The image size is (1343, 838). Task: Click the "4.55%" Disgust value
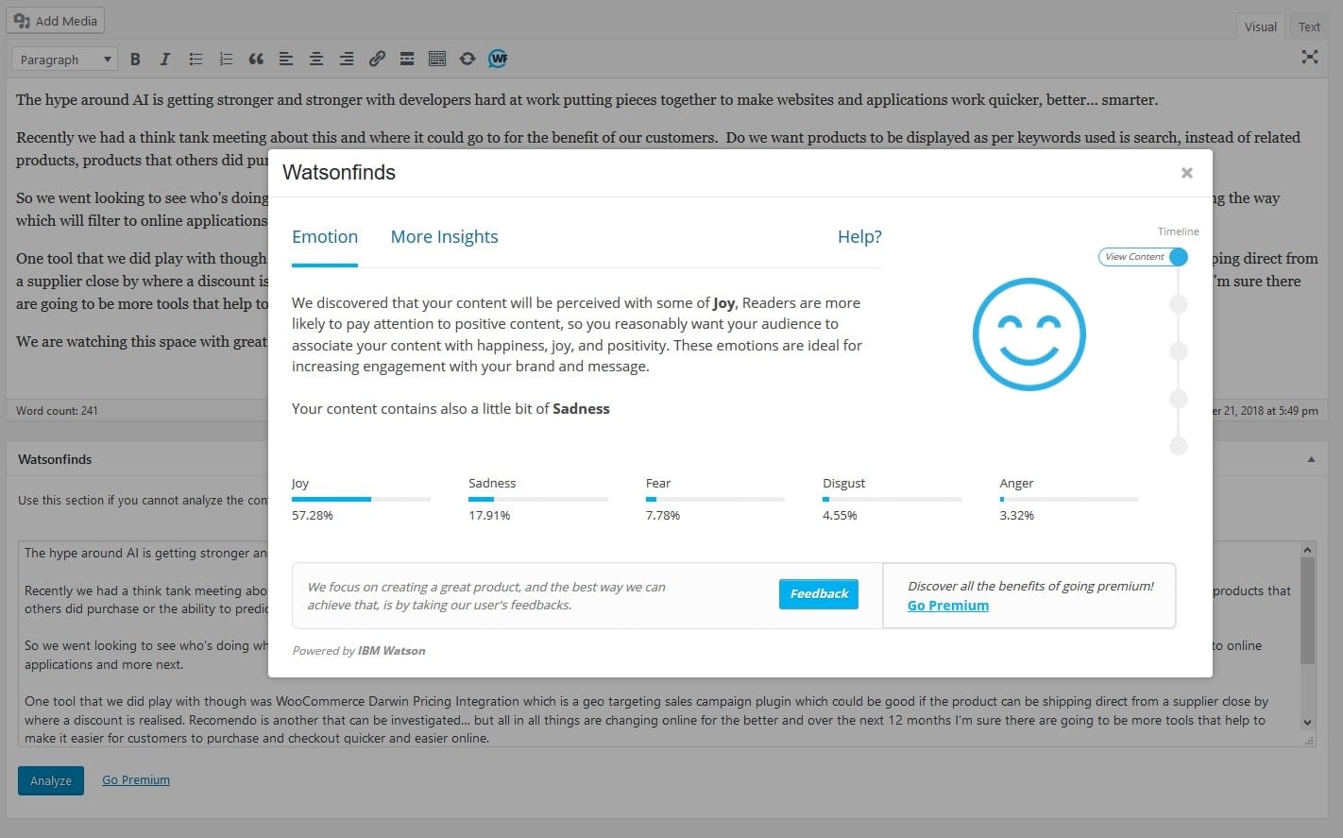840,516
